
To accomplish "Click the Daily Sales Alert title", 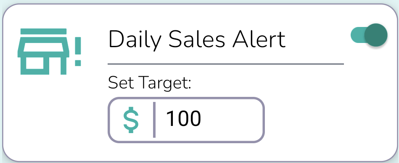I will pos(197,40).
